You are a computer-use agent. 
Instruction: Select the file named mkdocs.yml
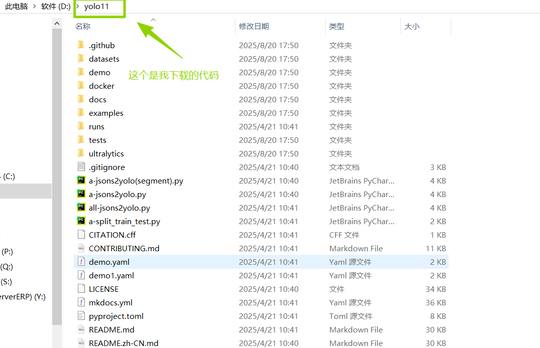(x=110, y=302)
